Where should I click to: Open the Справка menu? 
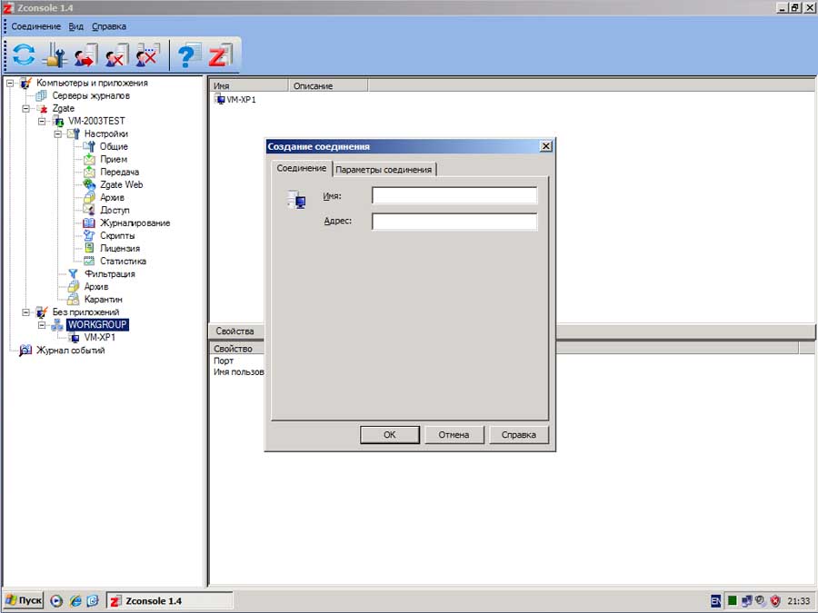click(109, 26)
